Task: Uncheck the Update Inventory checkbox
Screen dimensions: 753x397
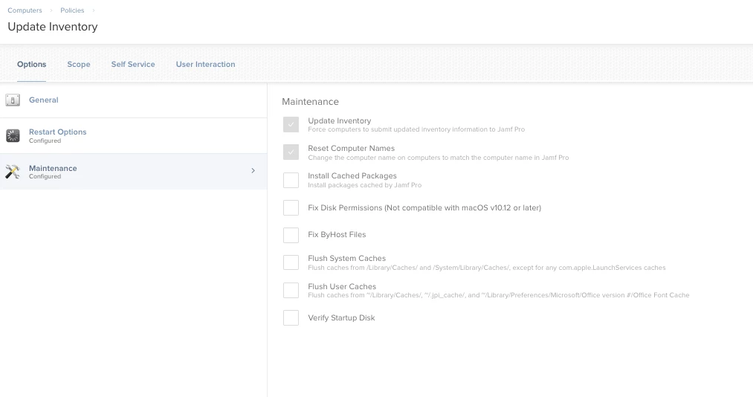Action: [x=291, y=125]
